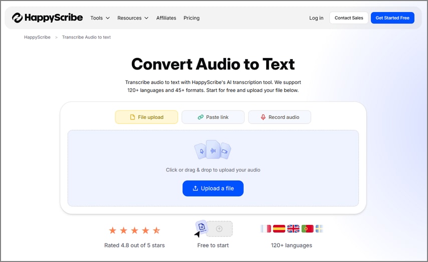Open the Pricing page
428x262 pixels.
(191, 18)
